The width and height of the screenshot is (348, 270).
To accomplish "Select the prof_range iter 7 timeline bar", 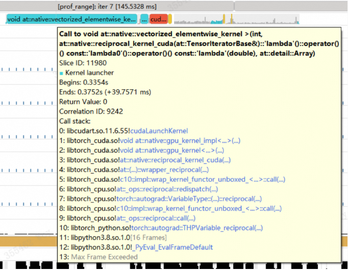I will point(117,7).
